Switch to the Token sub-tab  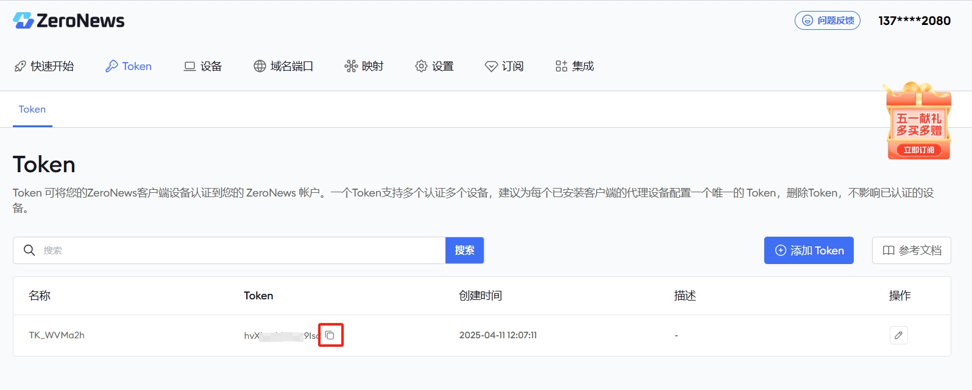[x=32, y=110]
